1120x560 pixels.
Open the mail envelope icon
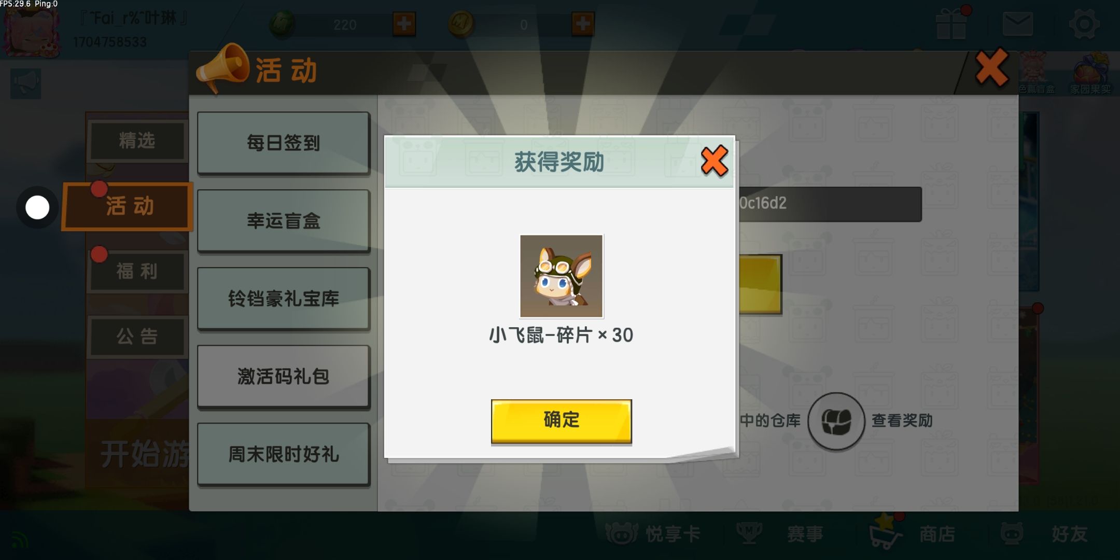pyautogui.click(x=1017, y=24)
